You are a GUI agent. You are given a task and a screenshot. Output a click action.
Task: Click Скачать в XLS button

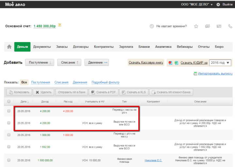point(134,92)
